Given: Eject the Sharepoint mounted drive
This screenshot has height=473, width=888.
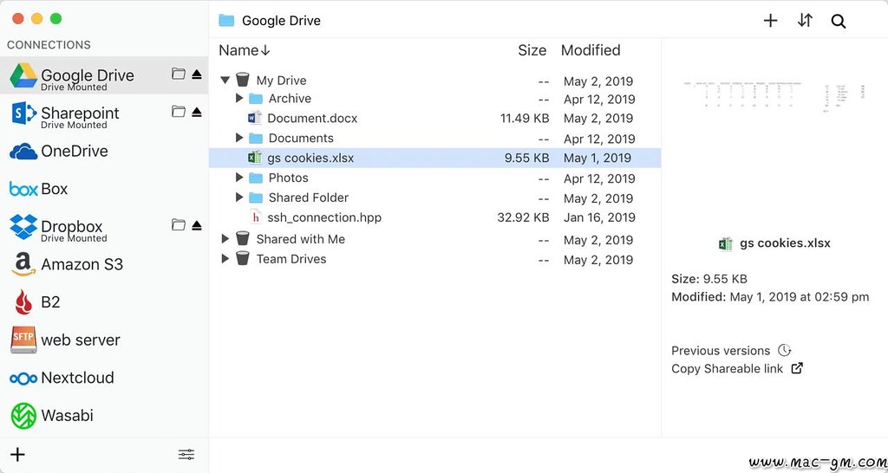Looking at the screenshot, I should (197, 112).
